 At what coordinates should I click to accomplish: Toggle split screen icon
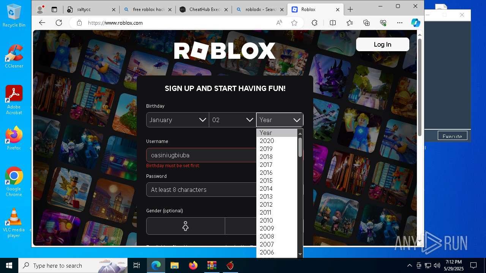pos(333,23)
